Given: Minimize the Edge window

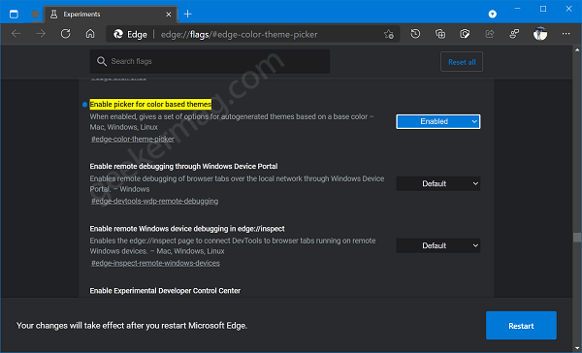Looking at the screenshot, I should 517,9.
